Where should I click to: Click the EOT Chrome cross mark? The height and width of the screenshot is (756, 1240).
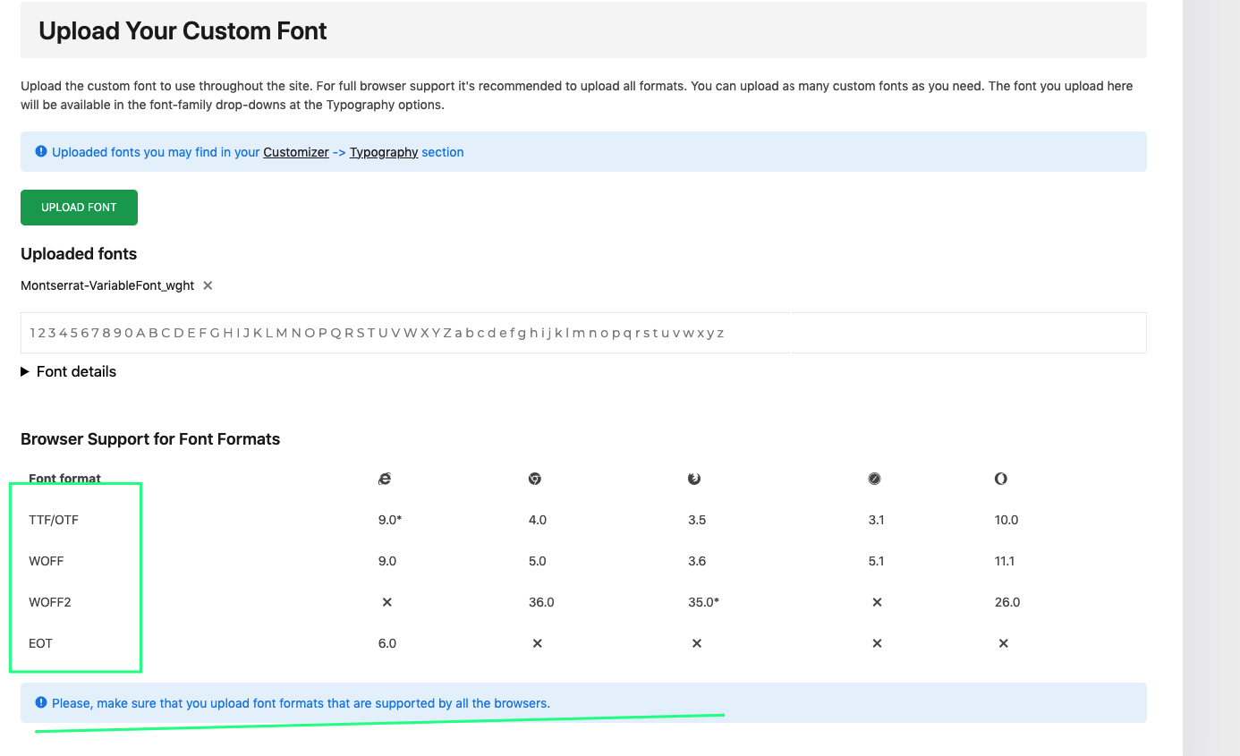click(537, 643)
